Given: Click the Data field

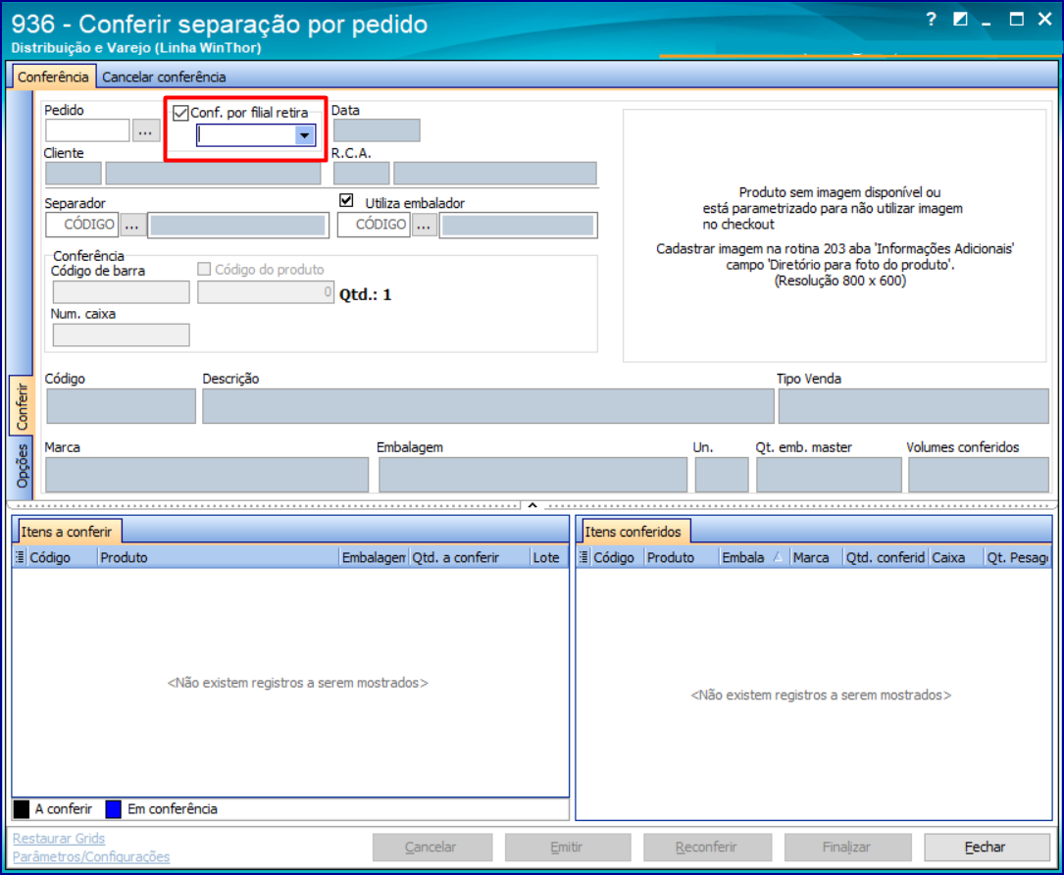Looking at the screenshot, I should (x=377, y=130).
